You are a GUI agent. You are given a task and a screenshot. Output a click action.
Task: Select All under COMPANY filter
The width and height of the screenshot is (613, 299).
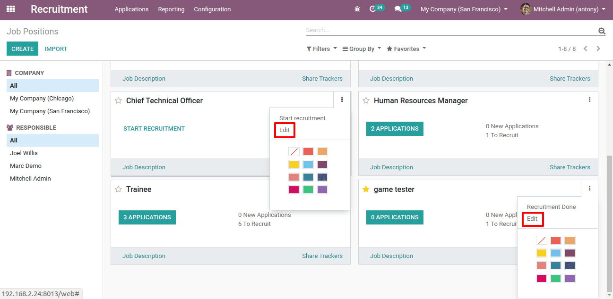[52, 85]
